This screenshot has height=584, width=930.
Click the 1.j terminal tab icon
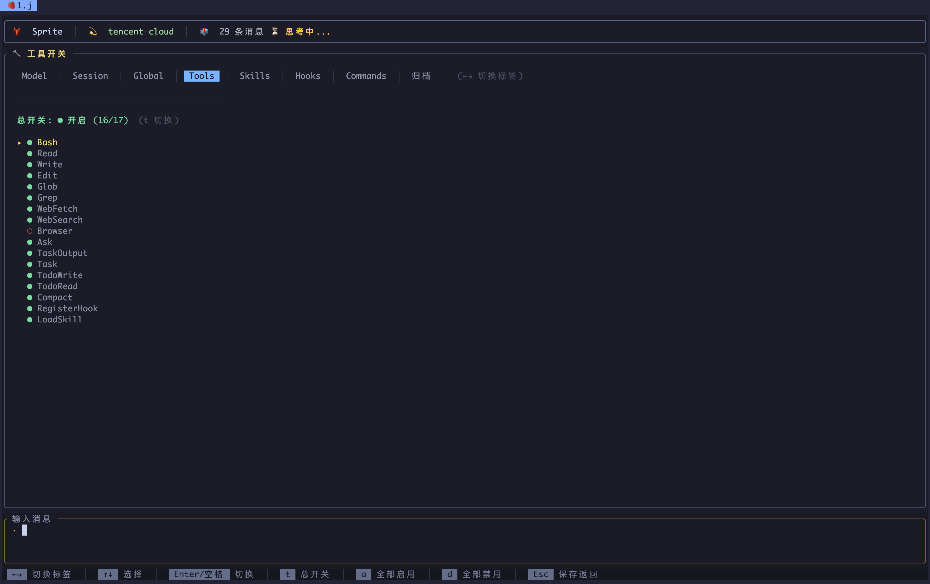tap(12, 5)
